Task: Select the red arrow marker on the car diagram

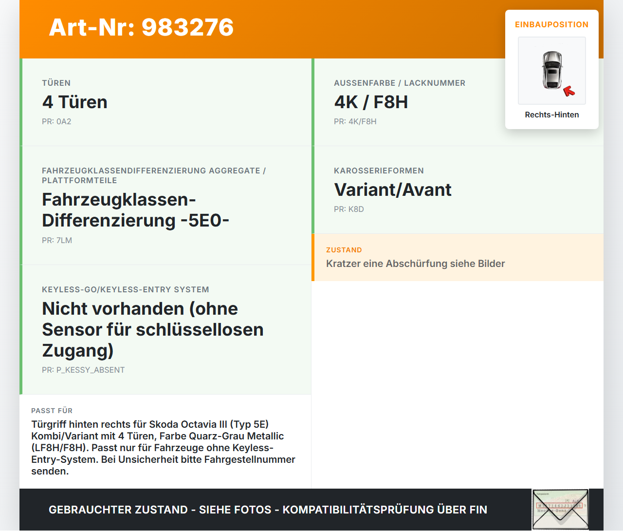Action: (x=568, y=91)
